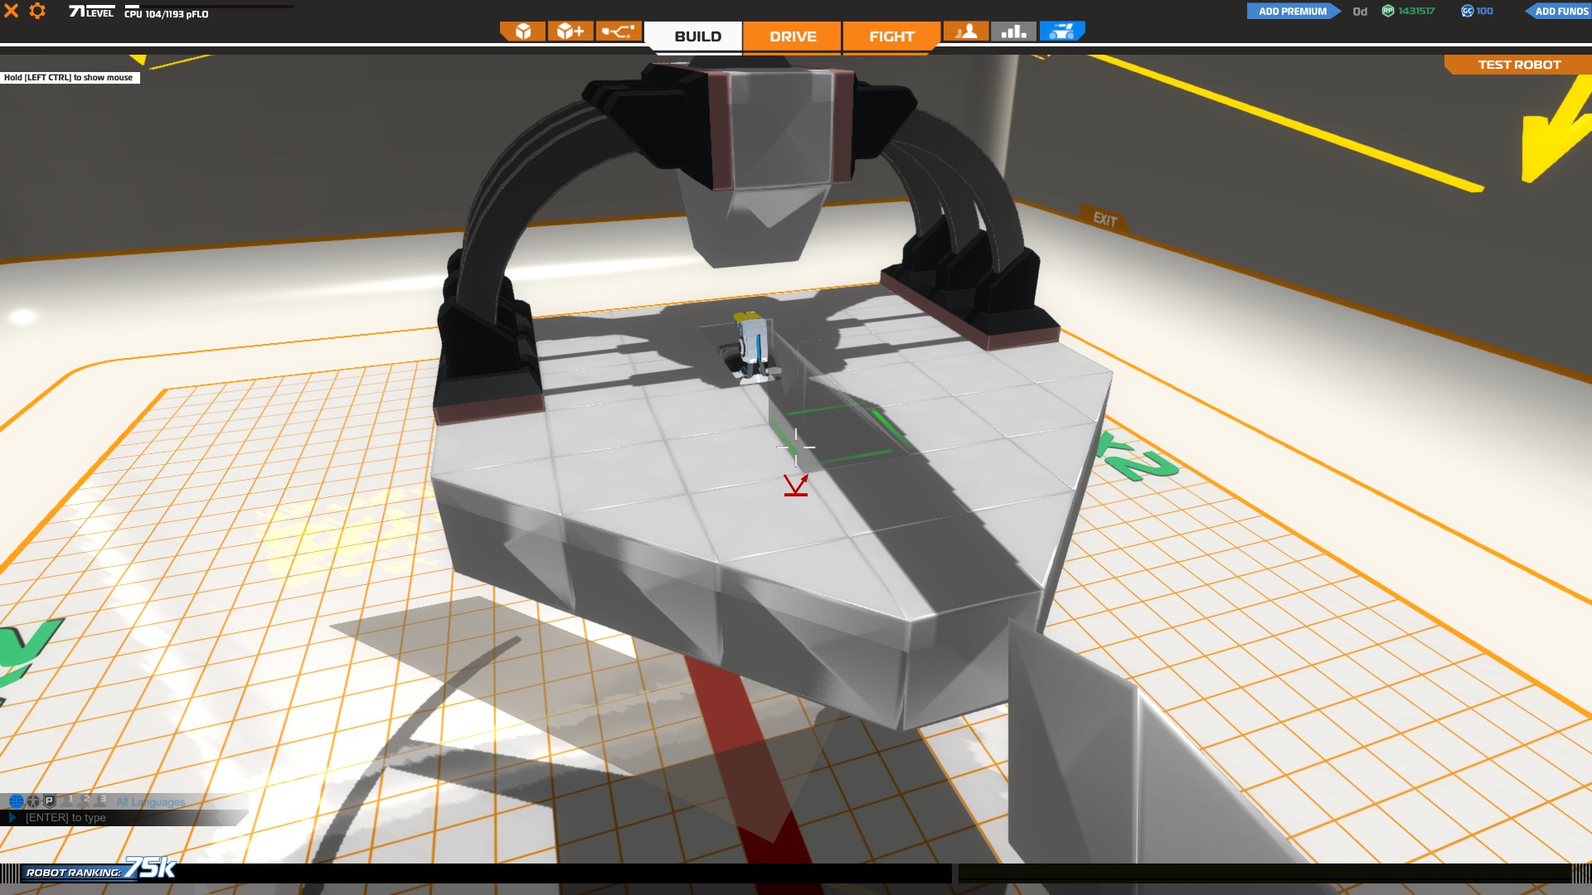Screen dimensions: 1592x895
Task: Click the USB connection icon
Action: [x=618, y=31]
